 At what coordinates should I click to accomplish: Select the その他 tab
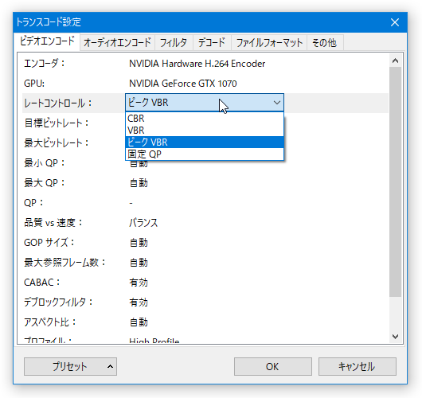tap(325, 43)
